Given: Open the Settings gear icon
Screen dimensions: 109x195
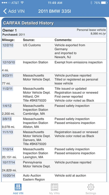Looking at the screenshot, I should point(91,187).
